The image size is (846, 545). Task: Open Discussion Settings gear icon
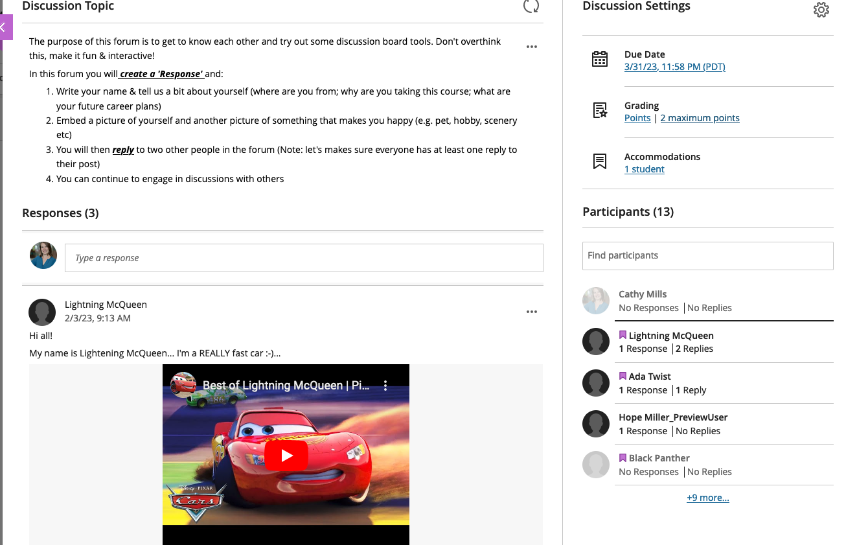(821, 10)
